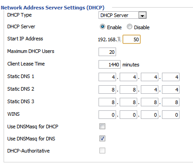Select the Enable radio for DHCP Server
The width and height of the screenshot is (193, 166).
pos(103,27)
